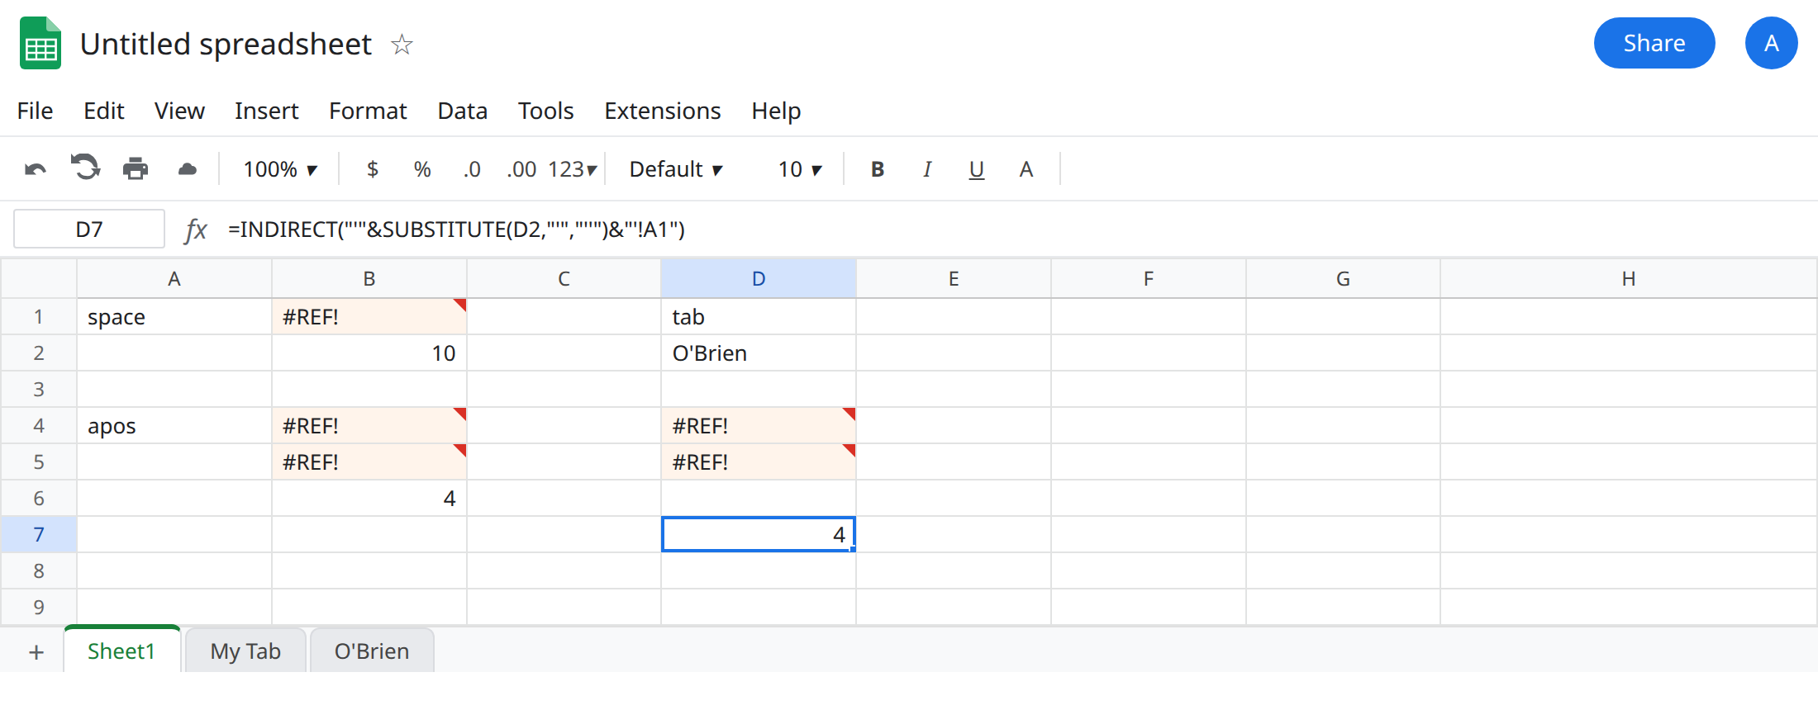
Task: Select cell containing 10
Action: 369,353
